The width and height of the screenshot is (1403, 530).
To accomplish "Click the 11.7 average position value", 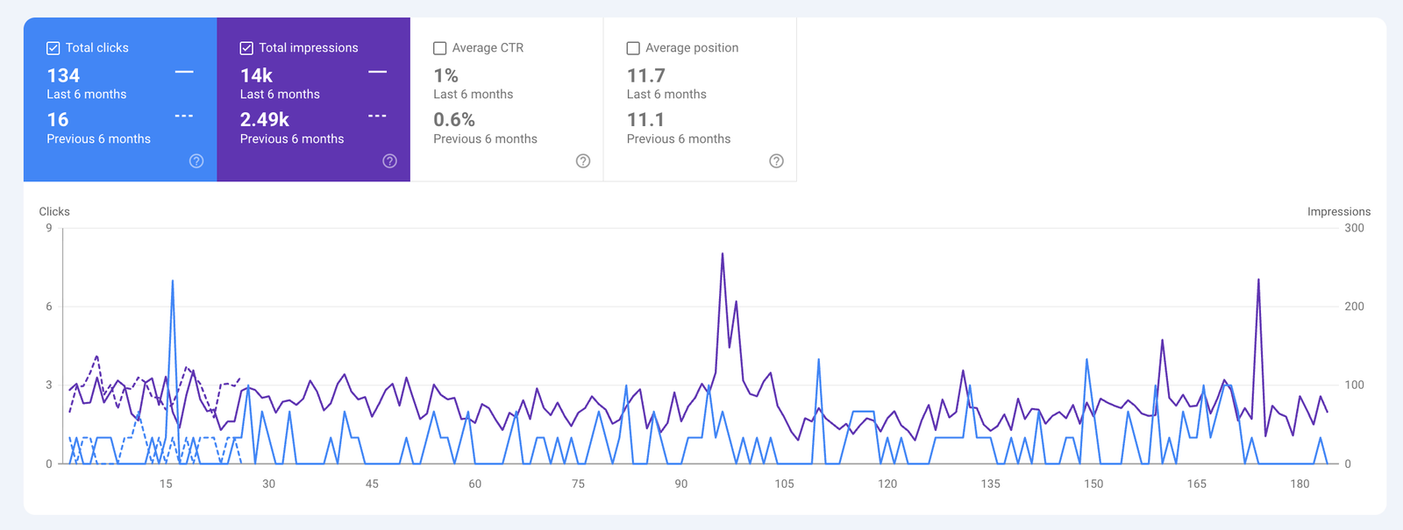I will click(x=645, y=76).
